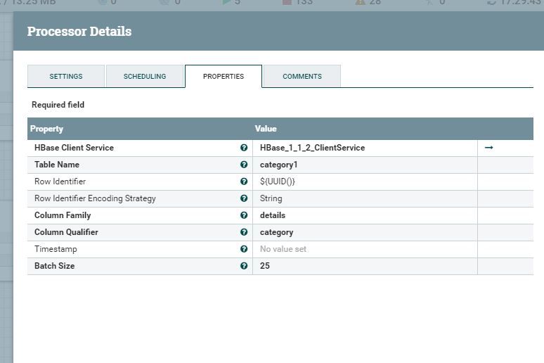Click help icon beside Table Name
544x363 pixels.
[244, 165]
